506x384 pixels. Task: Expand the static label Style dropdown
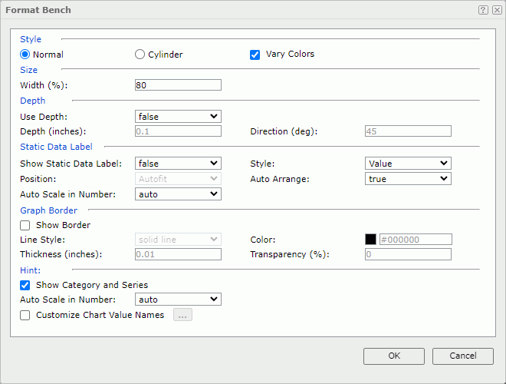point(408,164)
